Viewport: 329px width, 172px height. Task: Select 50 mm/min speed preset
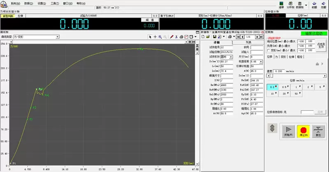[x=296, y=94]
